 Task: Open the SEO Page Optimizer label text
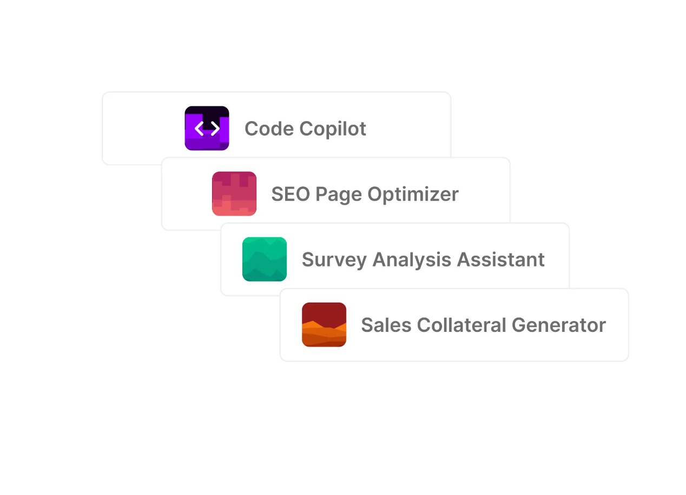tap(365, 194)
